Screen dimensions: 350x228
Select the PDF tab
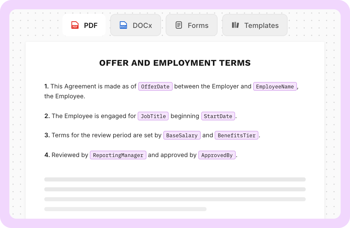(84, 25)
